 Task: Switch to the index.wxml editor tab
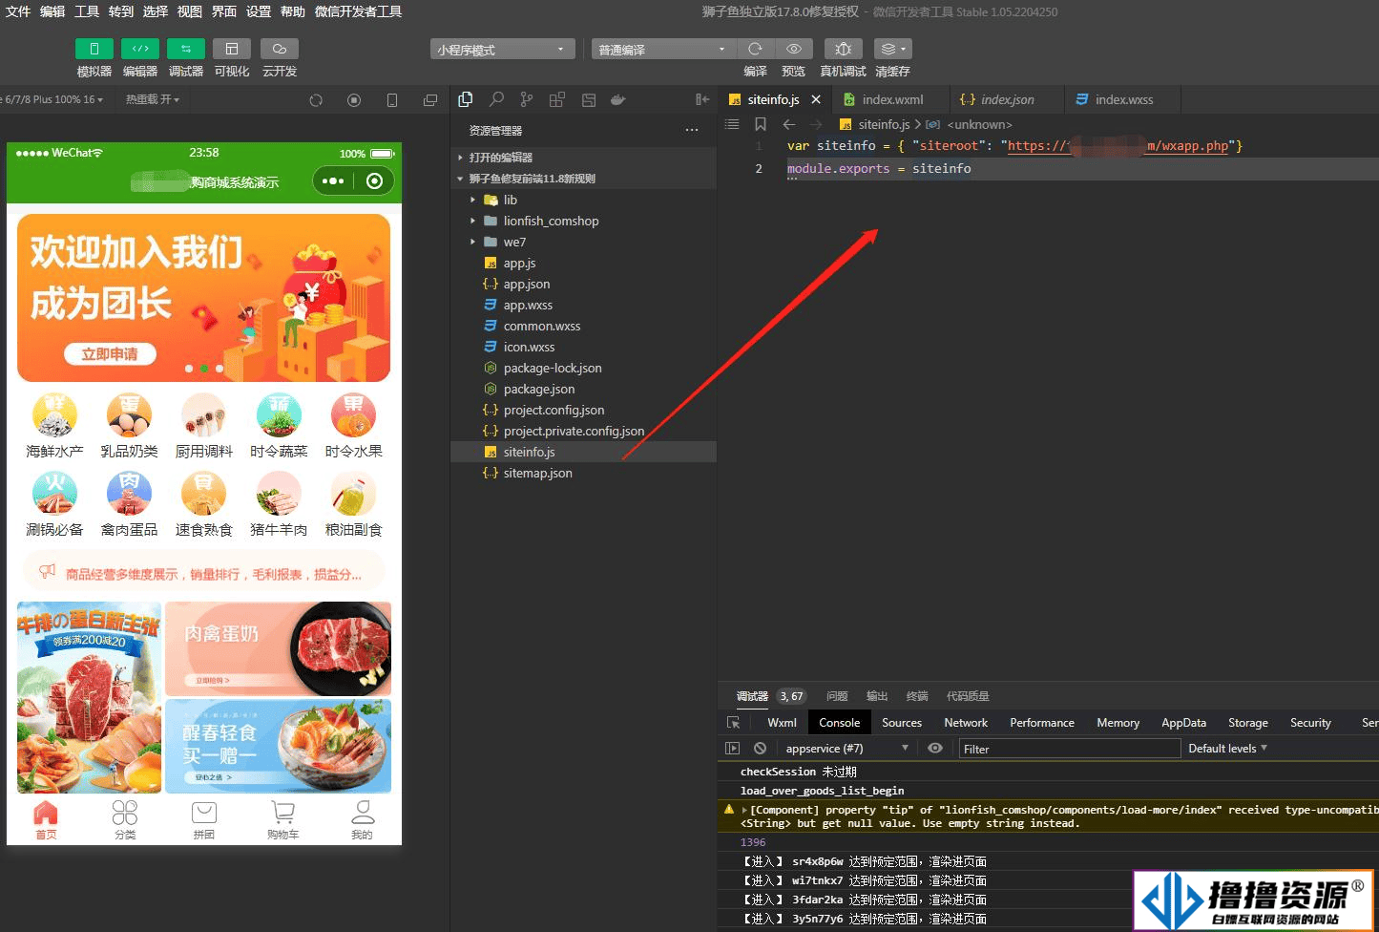tap(890, 99)
